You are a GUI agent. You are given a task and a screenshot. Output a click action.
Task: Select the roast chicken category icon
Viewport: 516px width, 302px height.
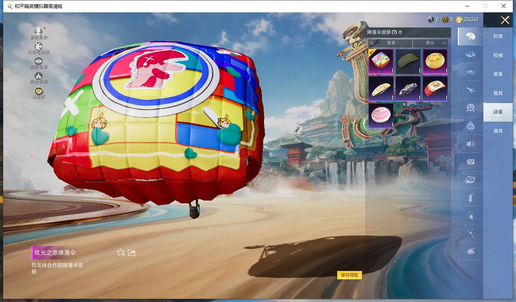click(471, 251)
